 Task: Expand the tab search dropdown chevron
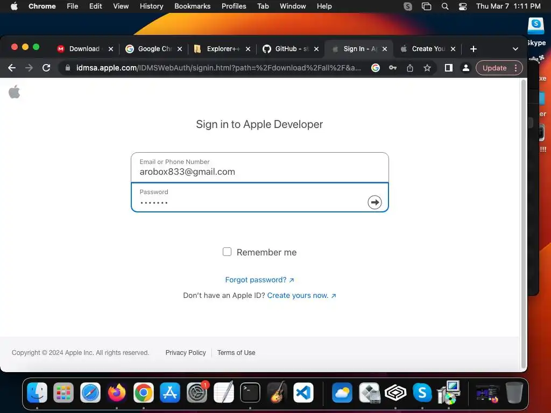pyautogui.click(x=515, y=49)
